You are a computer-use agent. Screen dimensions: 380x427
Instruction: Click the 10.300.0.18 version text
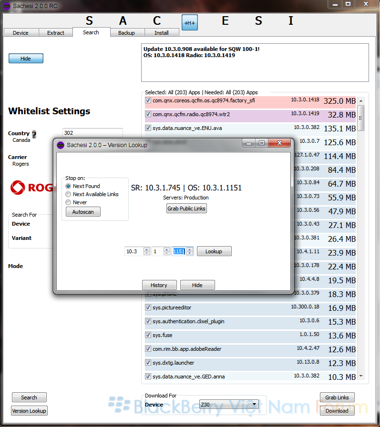click(305, 307)
